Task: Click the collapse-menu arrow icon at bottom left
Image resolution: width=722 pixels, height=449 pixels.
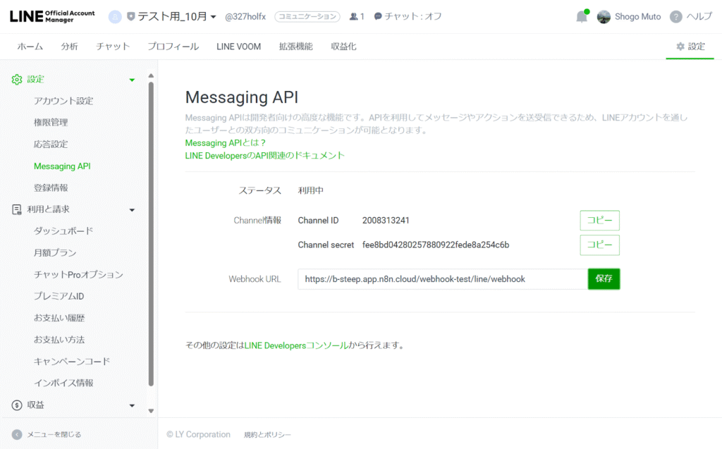Action: (x=17, y=435)
